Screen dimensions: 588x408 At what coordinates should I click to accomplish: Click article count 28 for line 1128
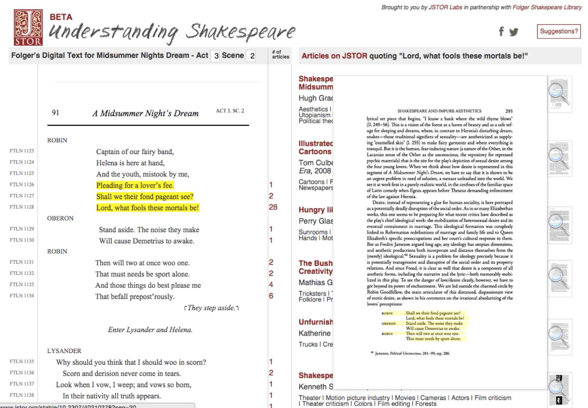(x=273, y=207)
